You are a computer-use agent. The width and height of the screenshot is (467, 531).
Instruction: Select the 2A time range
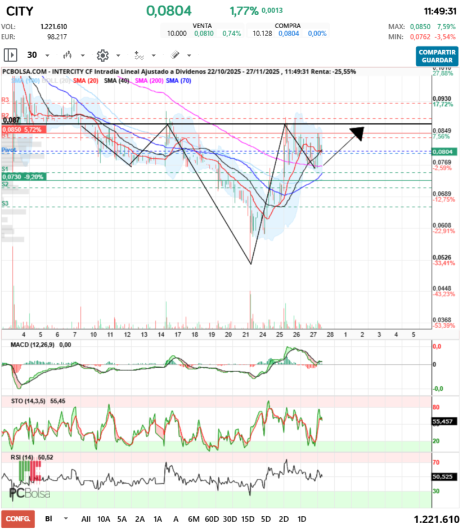(x=140, y=519)
